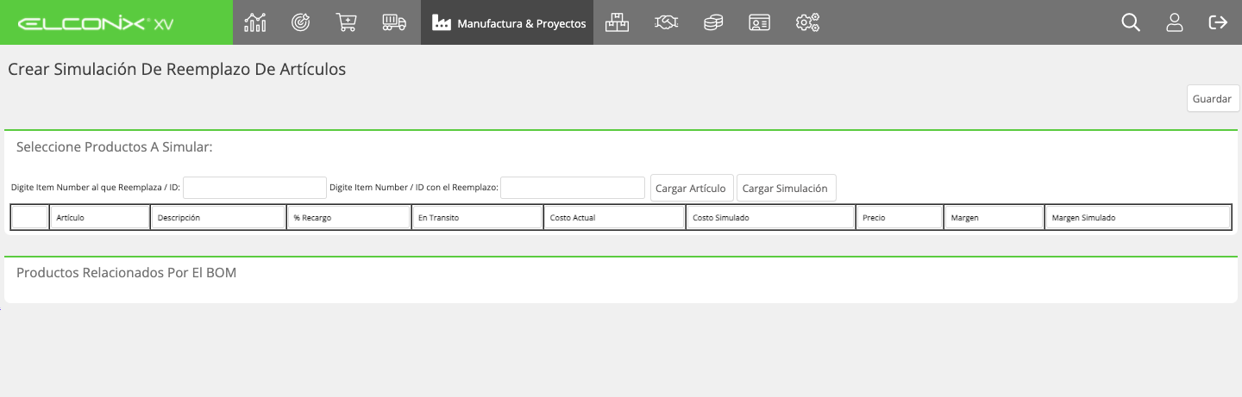Click the Costo Simulado column header
The height and width of the screenshot is (397, 1242).
pos(770,218)
